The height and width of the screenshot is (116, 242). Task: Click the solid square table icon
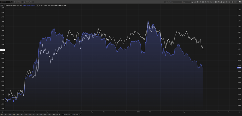pyautogui.click(x=198, y=2)
